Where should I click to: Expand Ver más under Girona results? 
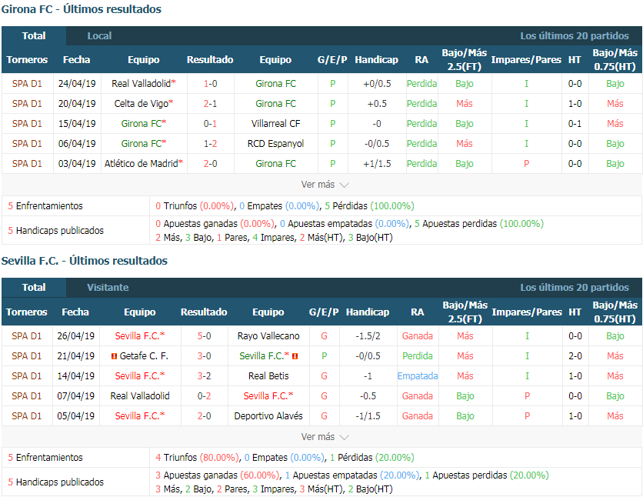[325, 185]
